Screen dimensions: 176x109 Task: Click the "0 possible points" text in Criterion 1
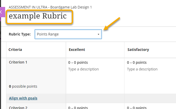(x=23, y=86)
